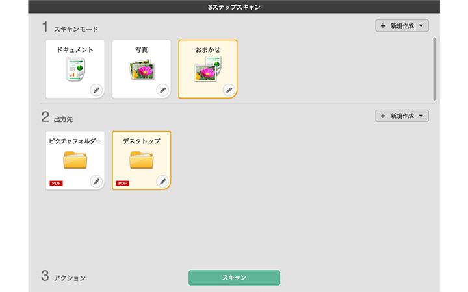
Task: Click the folder icon in ピクチャフォルダー
Action: point(75,160)
